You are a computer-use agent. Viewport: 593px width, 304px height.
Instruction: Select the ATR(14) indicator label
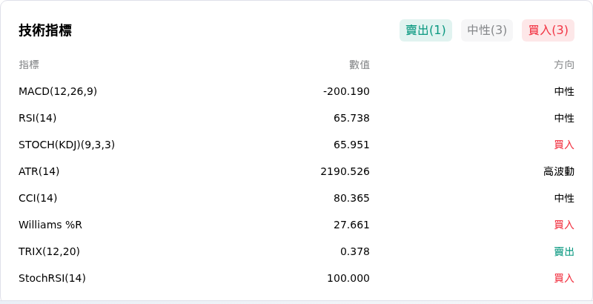tap(39, 172)
